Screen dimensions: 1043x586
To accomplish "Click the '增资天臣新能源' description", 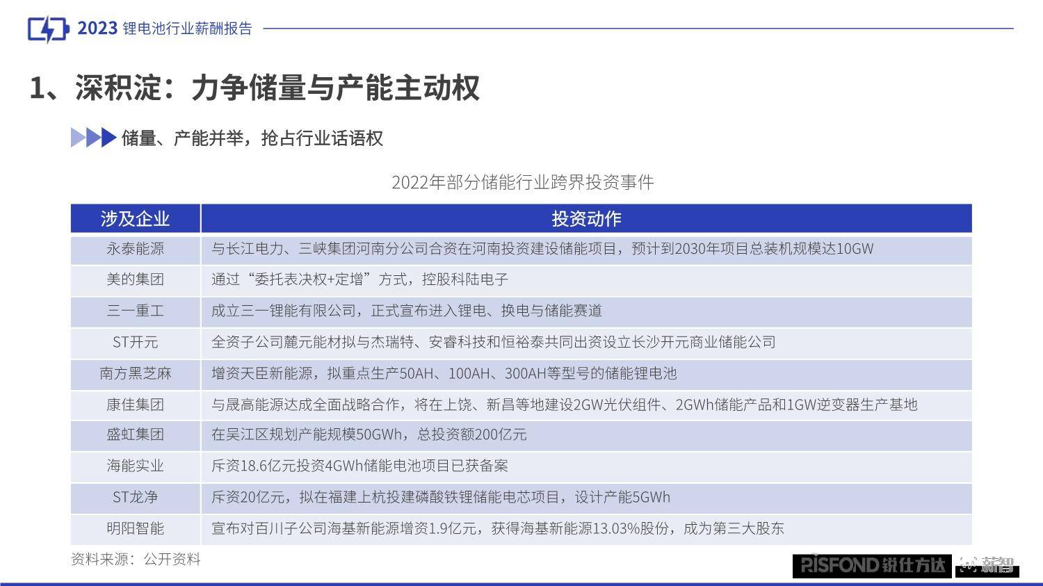I will [444, 373].
